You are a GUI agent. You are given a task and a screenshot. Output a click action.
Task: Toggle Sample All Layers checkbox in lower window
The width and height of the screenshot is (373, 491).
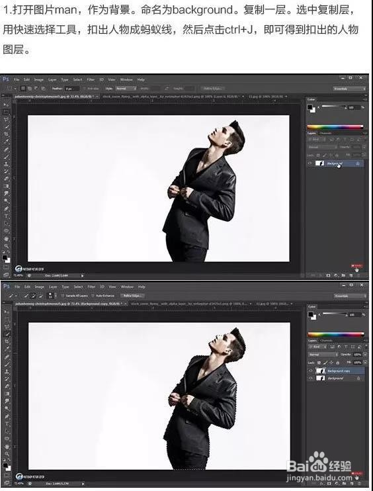pyautogui.click(x=63, y=296)
